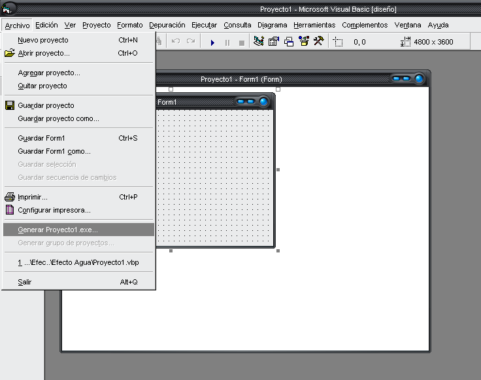Open the Proyecto menu
This screenshot has height=380, width=481.
[x=96, y=25]
